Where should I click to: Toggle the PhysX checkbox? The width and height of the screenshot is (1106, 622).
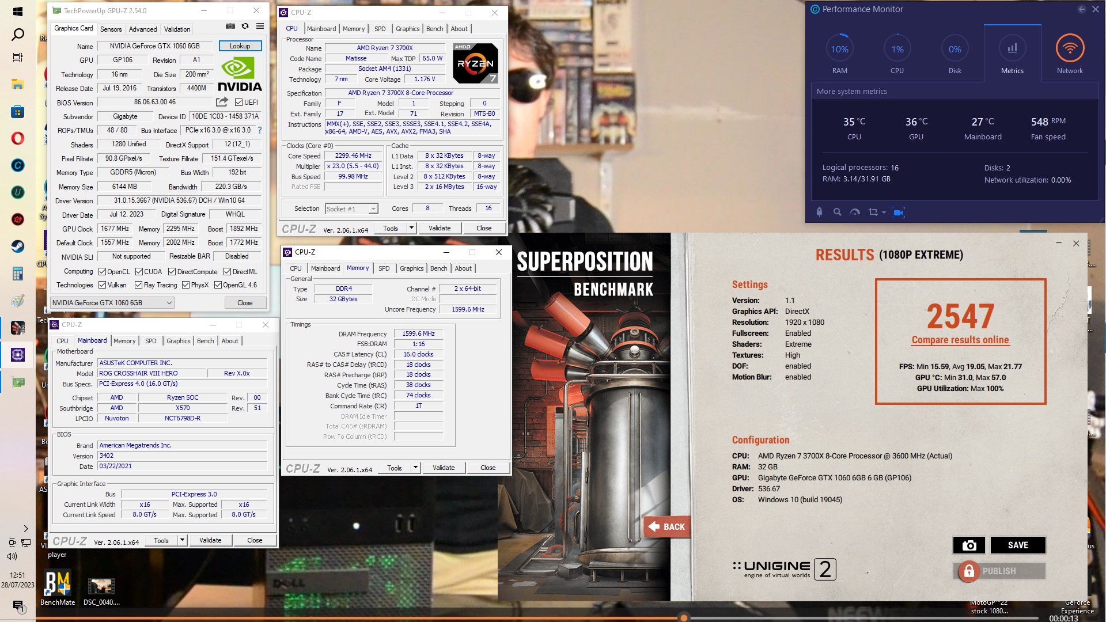[185, 285]
